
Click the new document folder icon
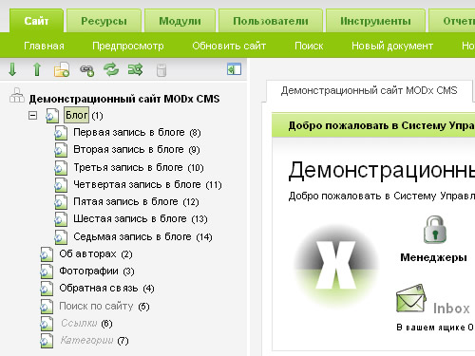click(62, 69)
